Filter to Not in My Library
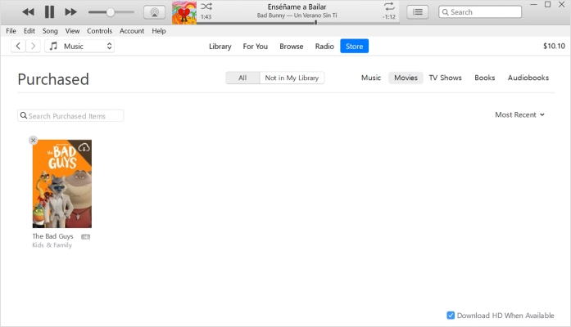Viewport: 571px width, 327px height. [x=292, y=78]
